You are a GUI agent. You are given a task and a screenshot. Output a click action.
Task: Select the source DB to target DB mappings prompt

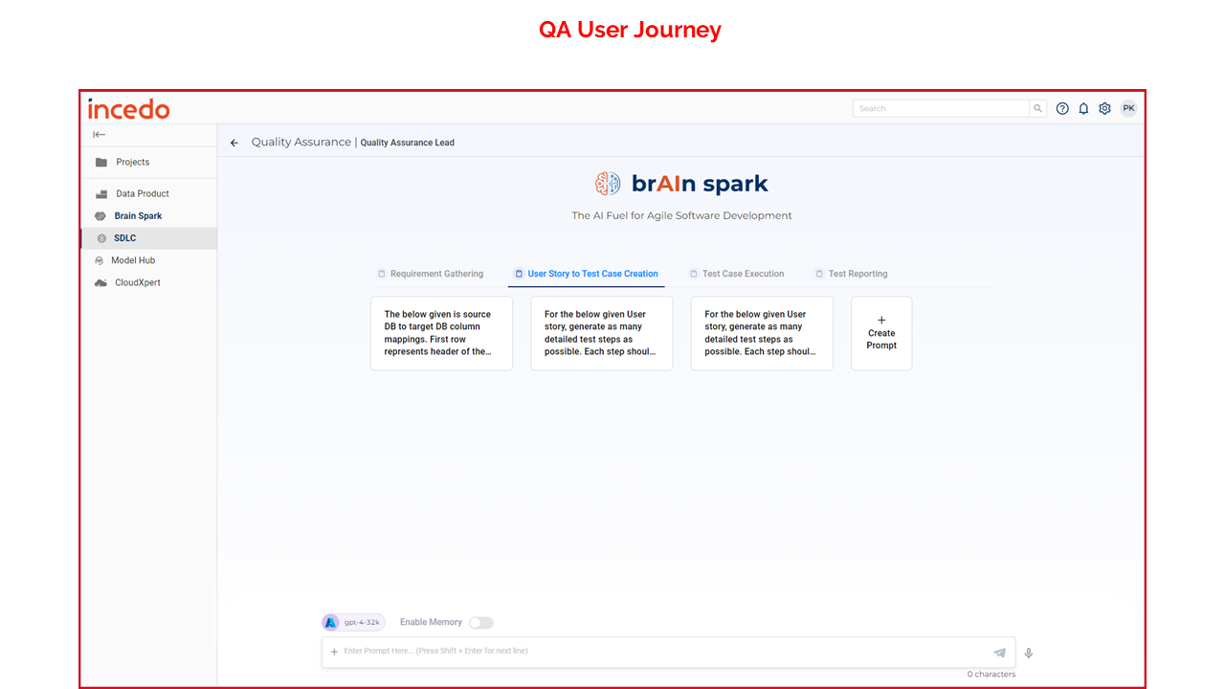pyautogui.click(x=441, y=333)
